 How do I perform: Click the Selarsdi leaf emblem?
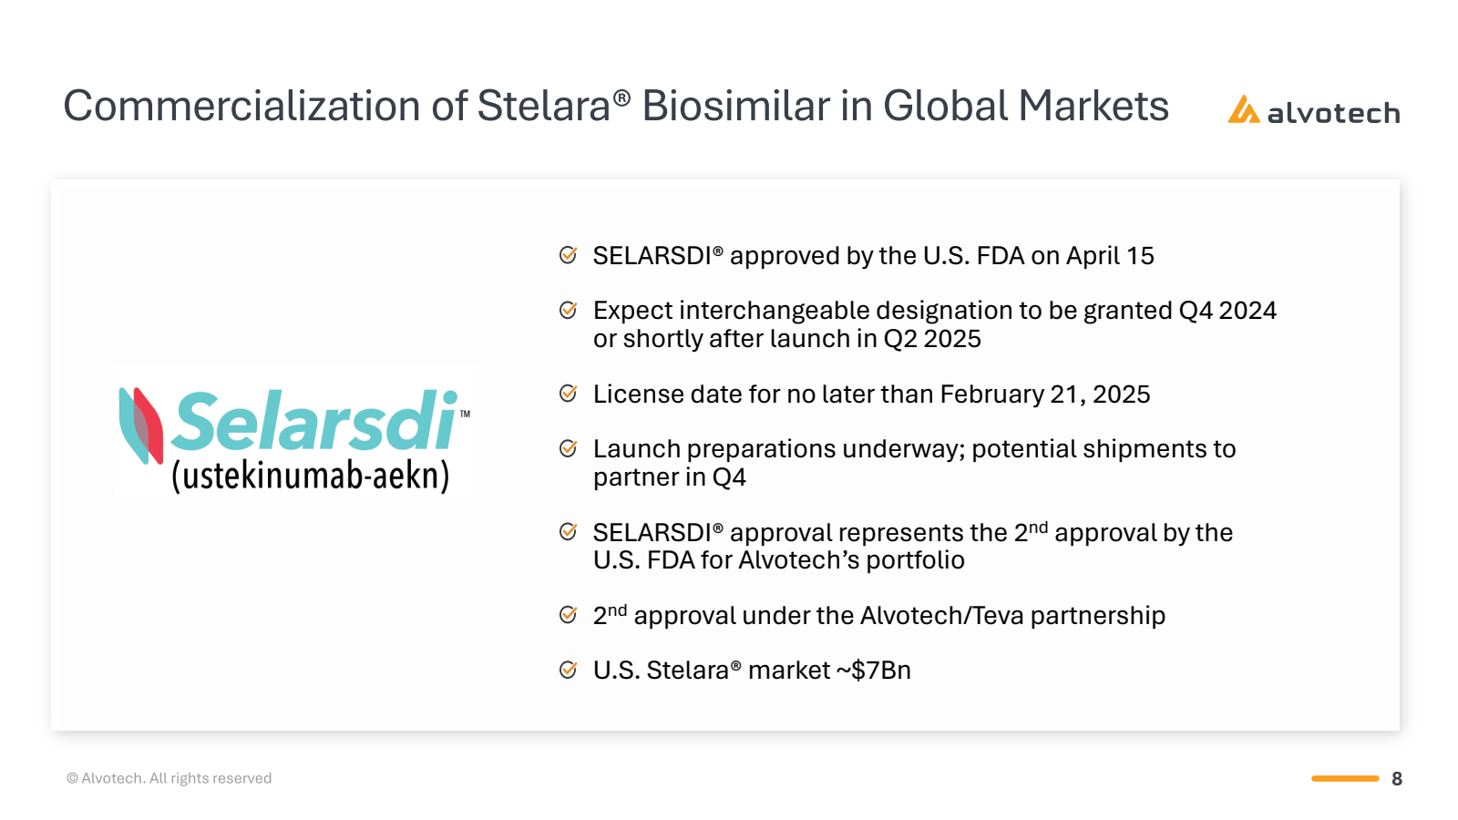141,425
